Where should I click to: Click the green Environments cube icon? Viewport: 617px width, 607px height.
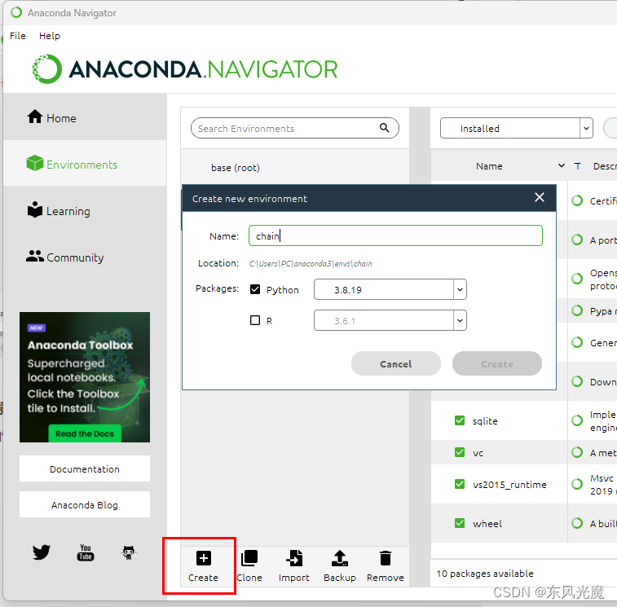(34, 163)
